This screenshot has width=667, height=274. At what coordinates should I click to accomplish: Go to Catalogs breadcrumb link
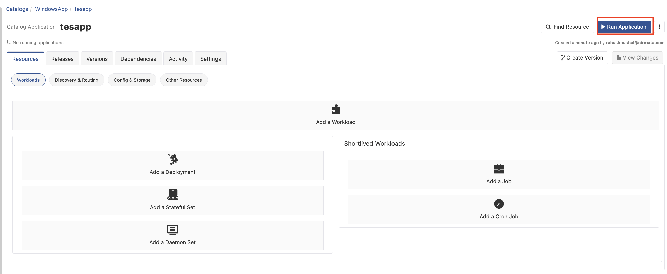(x=17, y=9)
